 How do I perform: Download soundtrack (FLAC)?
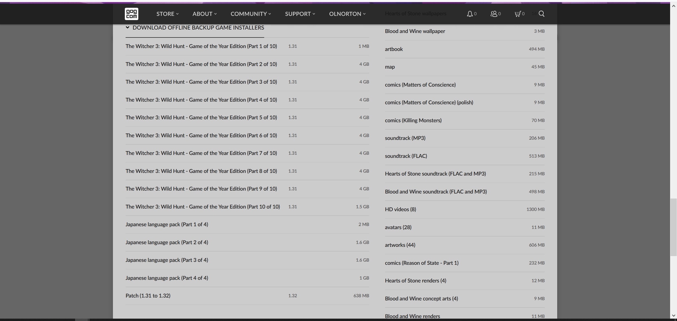point(465,156)
